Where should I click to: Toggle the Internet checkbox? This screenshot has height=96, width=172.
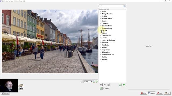click(104, 88)
